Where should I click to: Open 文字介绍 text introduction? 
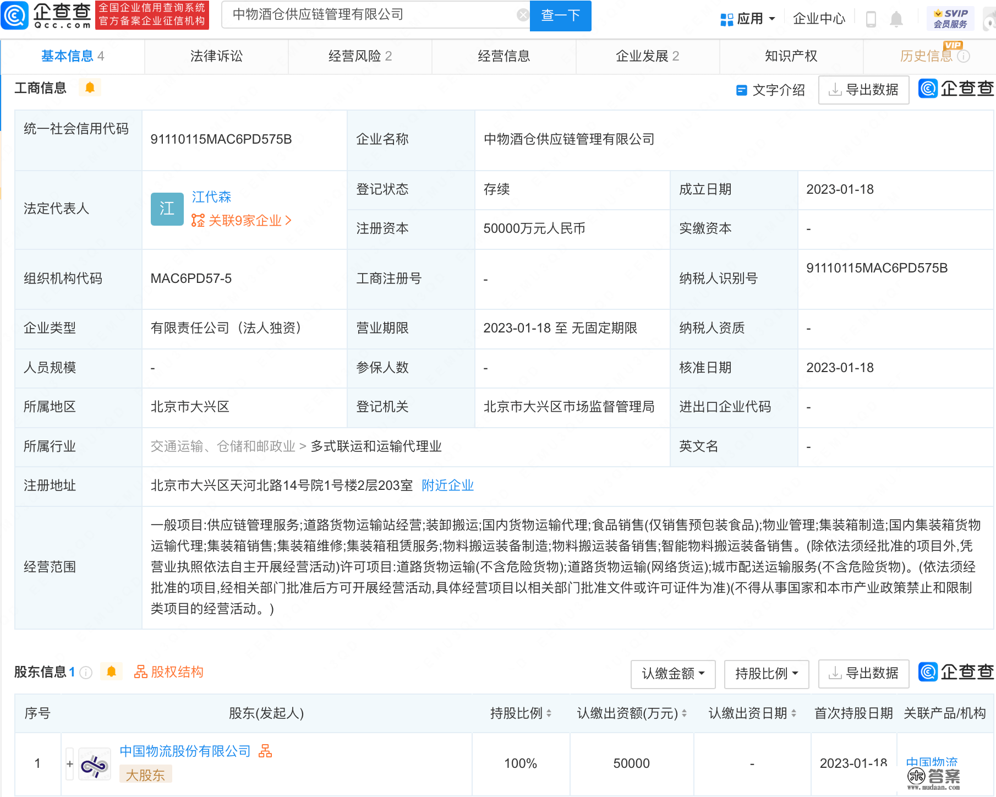pos(770,90)
